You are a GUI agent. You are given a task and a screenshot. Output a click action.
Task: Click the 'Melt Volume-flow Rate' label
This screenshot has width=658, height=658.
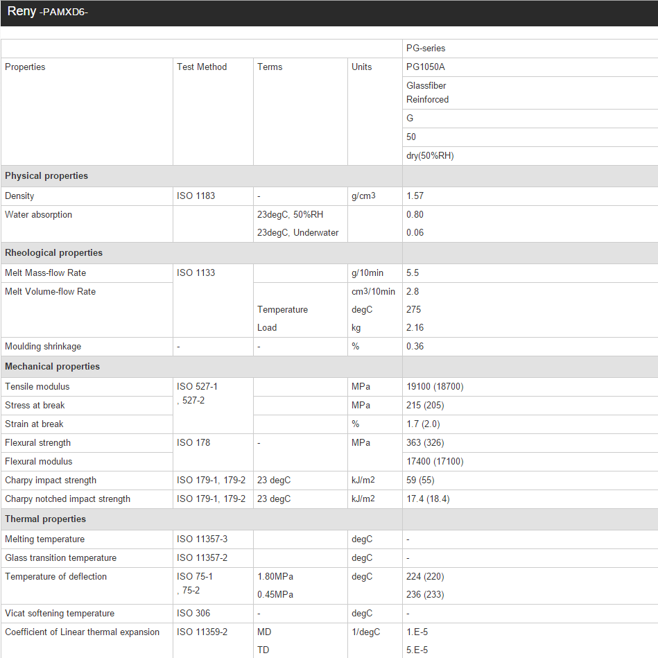[50, 291]
